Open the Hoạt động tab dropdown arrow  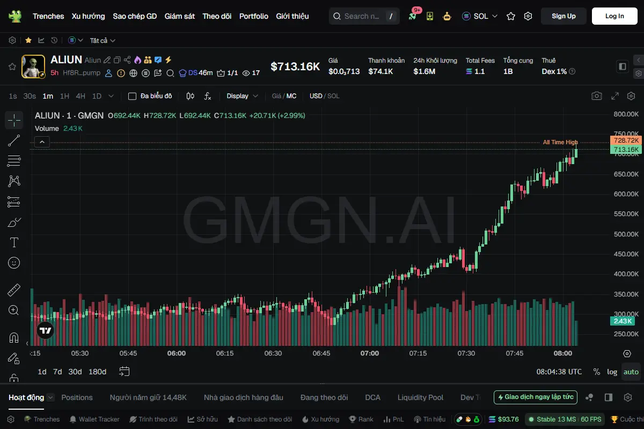pyautogui.click(x=50, y=397)
